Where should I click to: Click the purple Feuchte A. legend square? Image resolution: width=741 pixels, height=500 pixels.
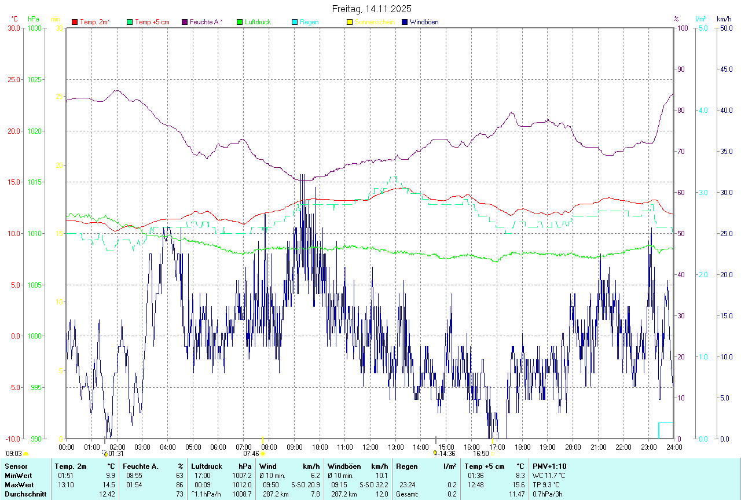pyautogui.click(x=185, y=22)
